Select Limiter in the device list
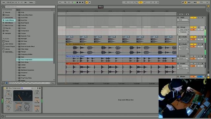Viewport: 211px width, 119px height. pos(23,65)
